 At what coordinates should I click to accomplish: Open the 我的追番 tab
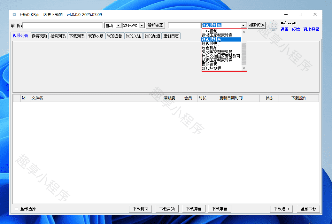[x=114, y=36]
